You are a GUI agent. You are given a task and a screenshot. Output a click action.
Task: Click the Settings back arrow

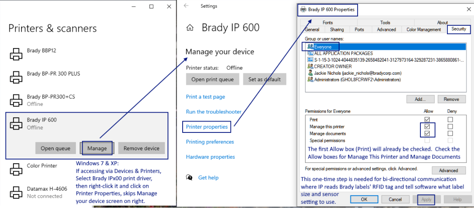tap(186, 6)
